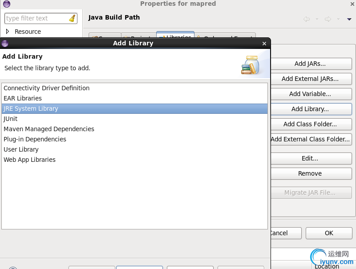Click Add External JARs... button
This screenshot has width=356, height=269.
tap(311, 79)
